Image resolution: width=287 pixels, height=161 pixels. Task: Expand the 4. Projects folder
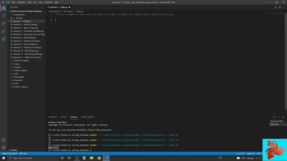pyautogui.click(x=17, y=67)
